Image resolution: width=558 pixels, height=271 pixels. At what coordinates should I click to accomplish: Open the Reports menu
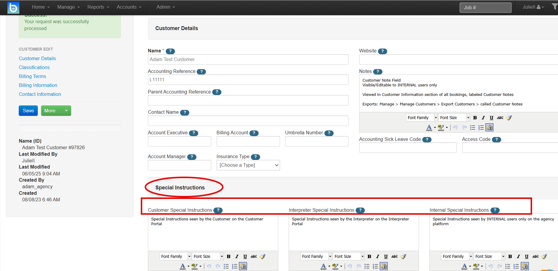[x=98, y=7]
